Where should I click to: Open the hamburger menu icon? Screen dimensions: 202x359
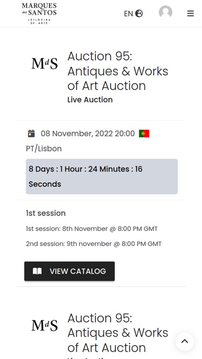tap(190, 13)
